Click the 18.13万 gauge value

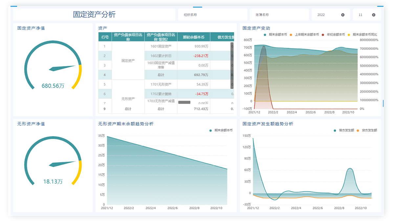tap(53, 181)
